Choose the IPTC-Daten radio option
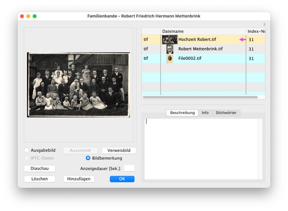This screenshot has width=288, height=211. click(27, 158)
